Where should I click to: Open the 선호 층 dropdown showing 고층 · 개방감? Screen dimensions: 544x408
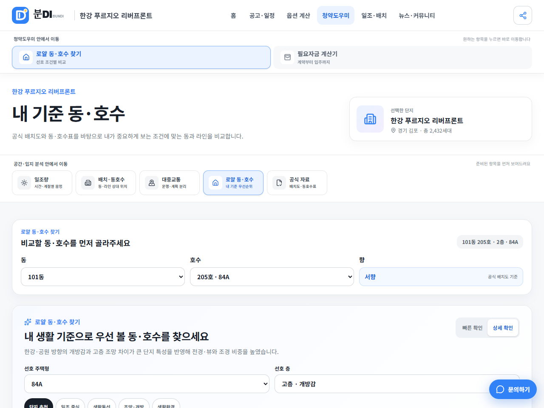pyautogui.click(x=397, y=384)
